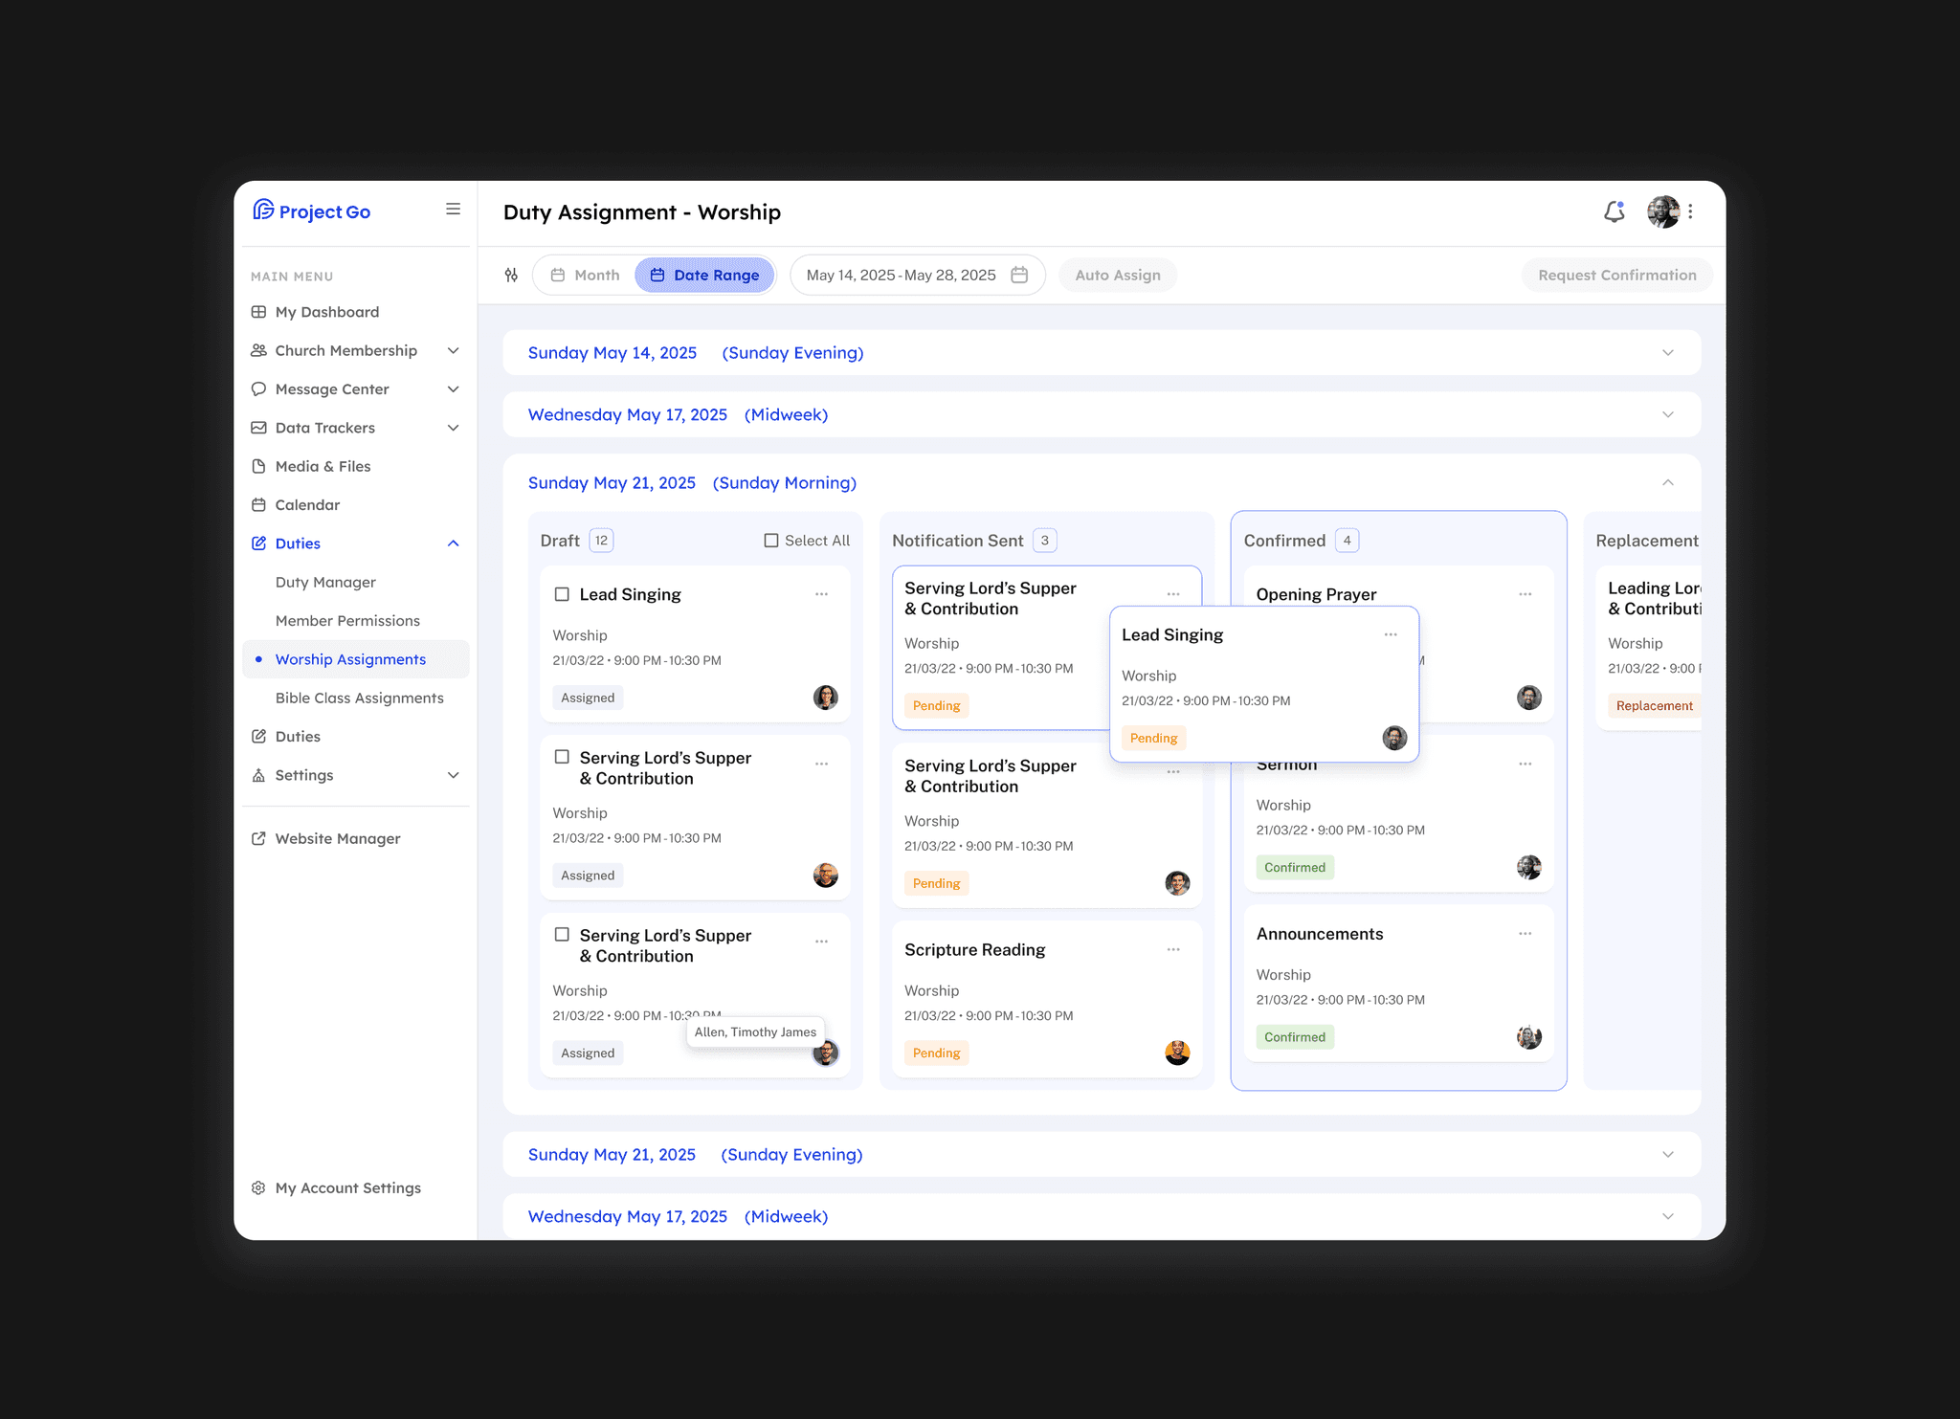Expand the Message Center menu
The image size is (1960, 1419).
(x=355, y=388)
